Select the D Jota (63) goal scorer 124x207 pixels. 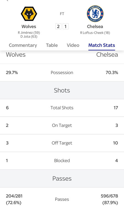pyautogui.click(x=29, y=36)
